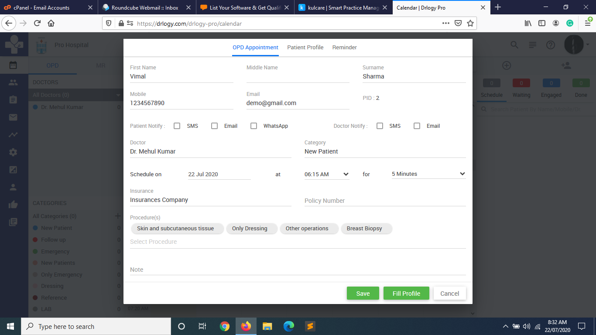This screenshot has height=335, width=596.
Task: Click the add-patient person icon
Action: point(566,65)
